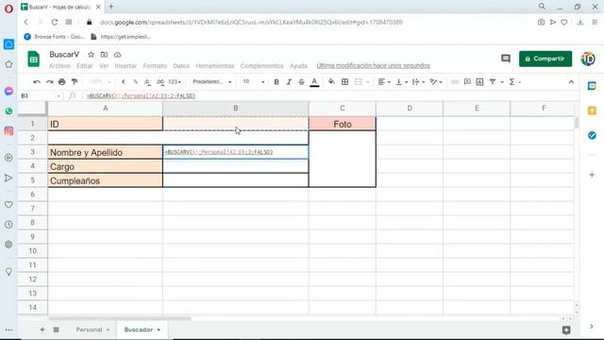Format as currency with euro icon
Viewport: 604px width, 340px height.
coord(124,82)
